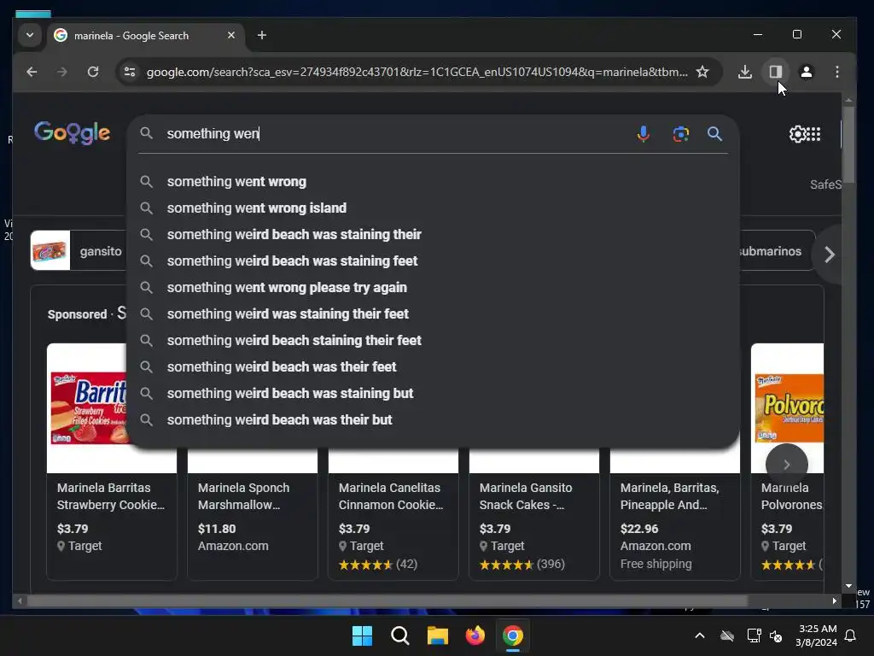Click the Chrome taskbar icon
This screenshot has width=874, height=656.
(513, 635)
